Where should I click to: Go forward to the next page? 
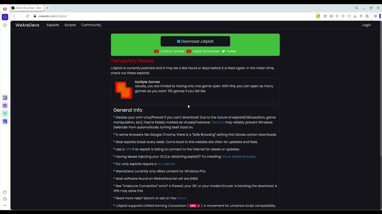[21, 16]
